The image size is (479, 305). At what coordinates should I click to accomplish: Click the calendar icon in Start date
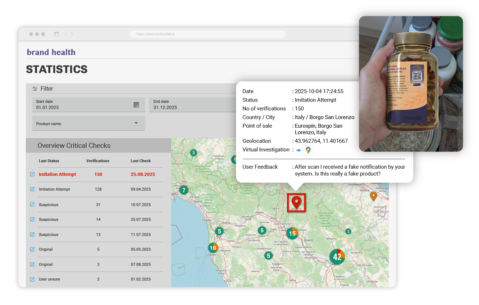point(136,105)
